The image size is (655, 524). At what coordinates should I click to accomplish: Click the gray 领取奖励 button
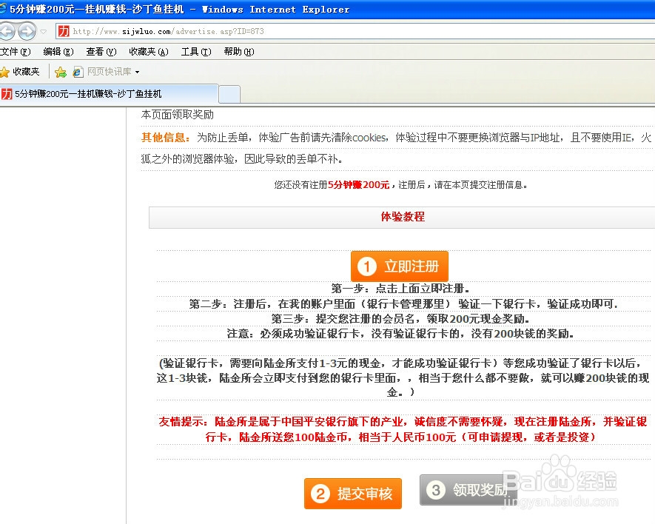coord(468,490)
